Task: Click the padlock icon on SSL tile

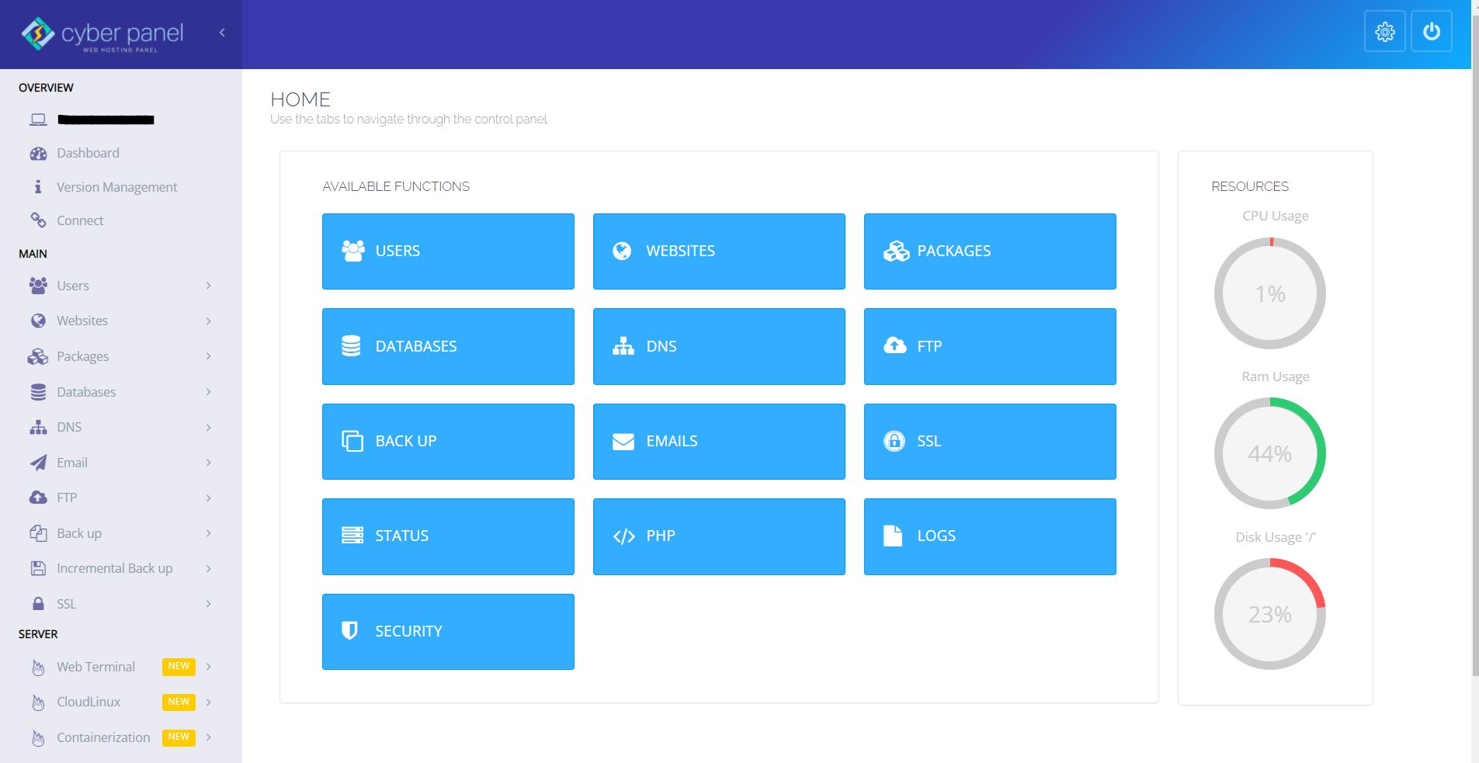Action: (x=894, y=441)
